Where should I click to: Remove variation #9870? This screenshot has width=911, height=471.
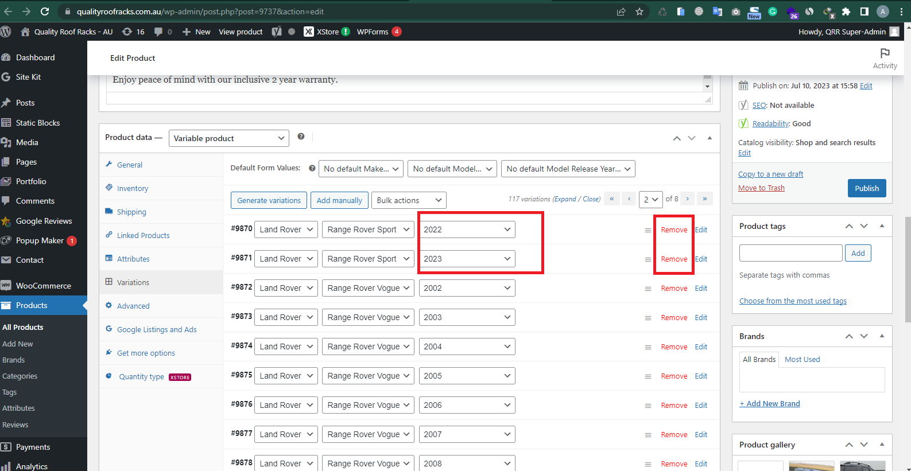[x=674, y=230]
